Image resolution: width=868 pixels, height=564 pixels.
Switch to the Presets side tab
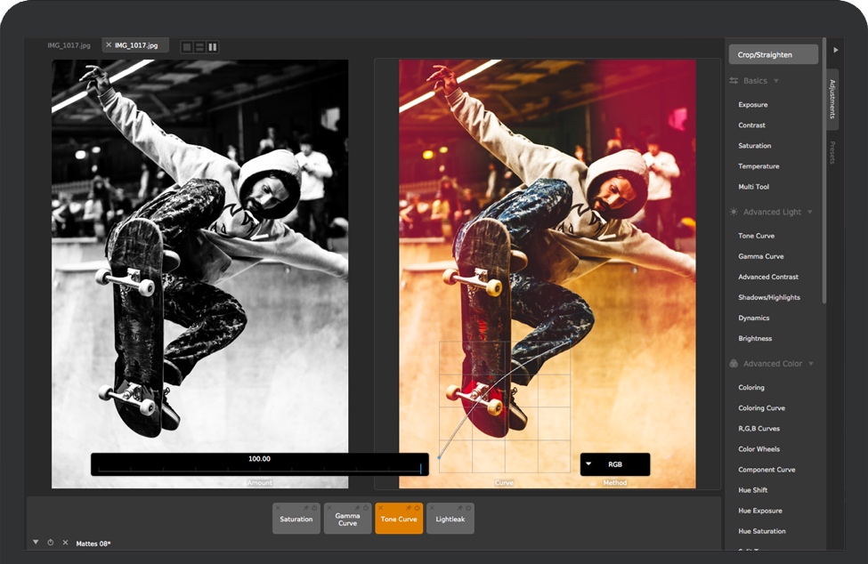click(x=832, y=152)
